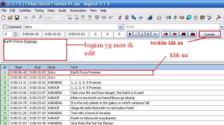Save subtitles with the floppy disk icon
The image size is (224, 125).
[x=17, y=18]
